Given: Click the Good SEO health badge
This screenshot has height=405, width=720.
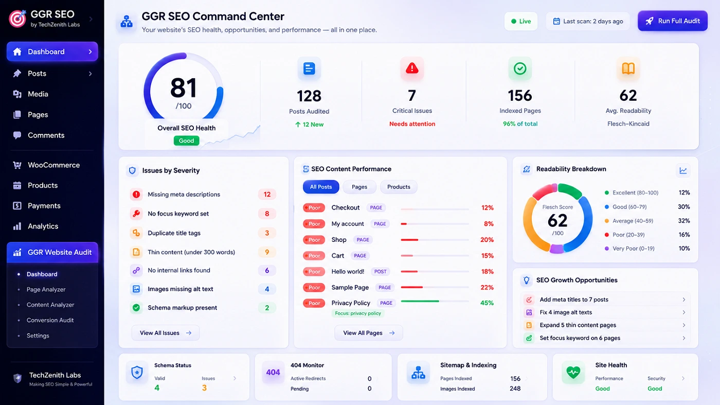Looking at the screenshot, I should tap(186, 140).
